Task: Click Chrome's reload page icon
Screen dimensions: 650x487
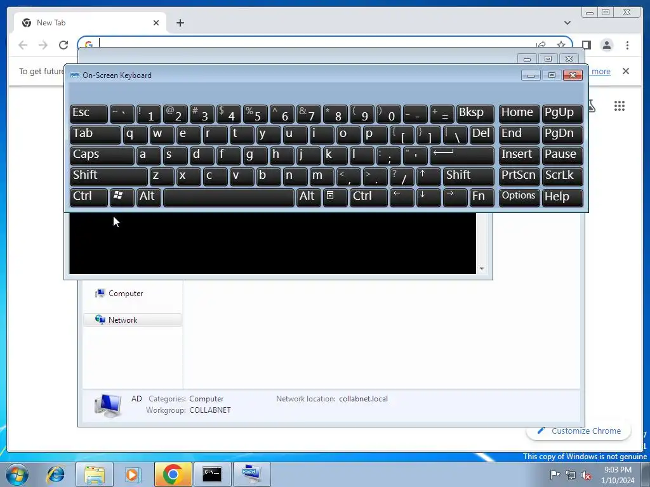Action: click(x=63, y=45)
